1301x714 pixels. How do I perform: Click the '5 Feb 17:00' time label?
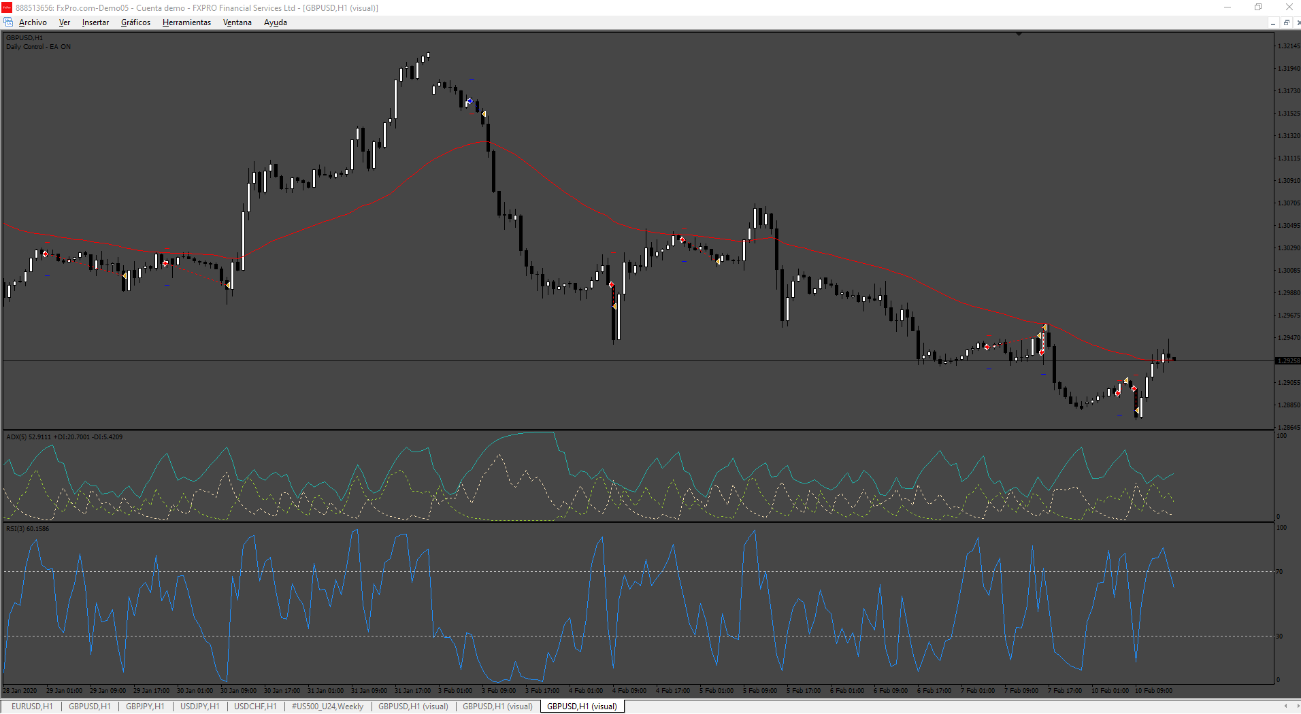click(x=804, y=691)
